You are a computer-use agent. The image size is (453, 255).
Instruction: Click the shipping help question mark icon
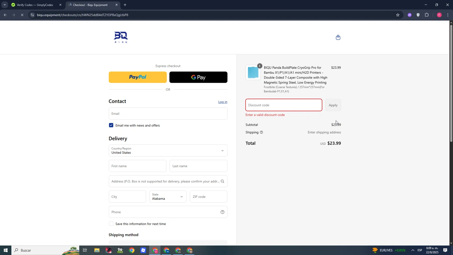click(261, 132)
